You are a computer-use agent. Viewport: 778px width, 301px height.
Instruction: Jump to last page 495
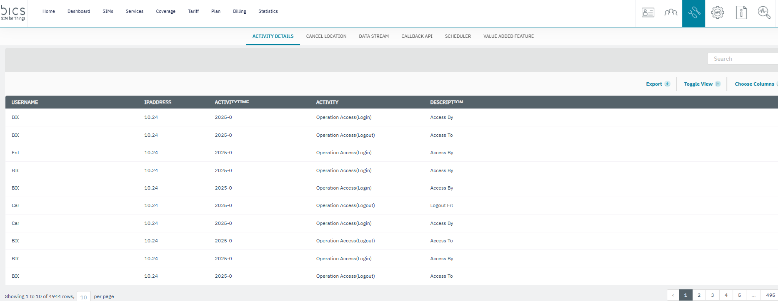770,295
